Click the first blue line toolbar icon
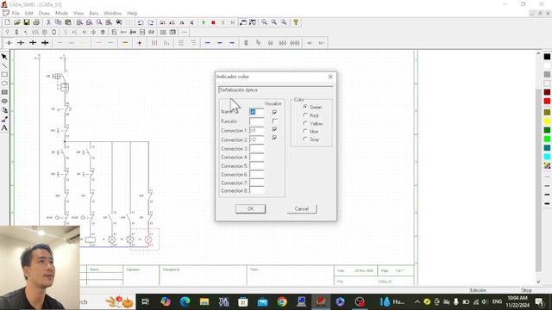Viewport: 552px width, 310px height. click(x=208, y=43)
